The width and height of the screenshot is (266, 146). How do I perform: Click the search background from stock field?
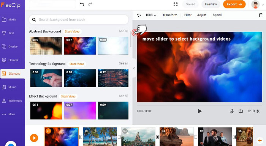click(79, 20)
